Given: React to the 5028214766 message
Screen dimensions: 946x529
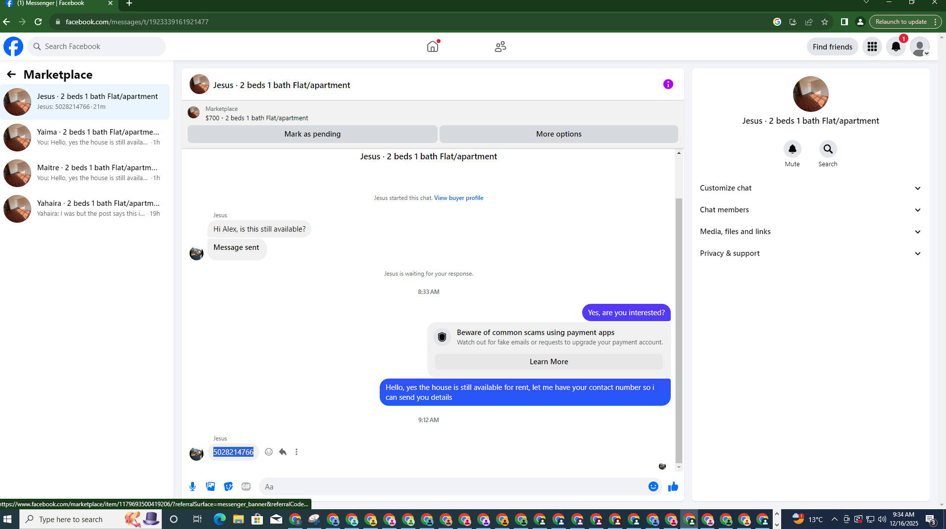Looking at the screenshot, I should 269,452.
